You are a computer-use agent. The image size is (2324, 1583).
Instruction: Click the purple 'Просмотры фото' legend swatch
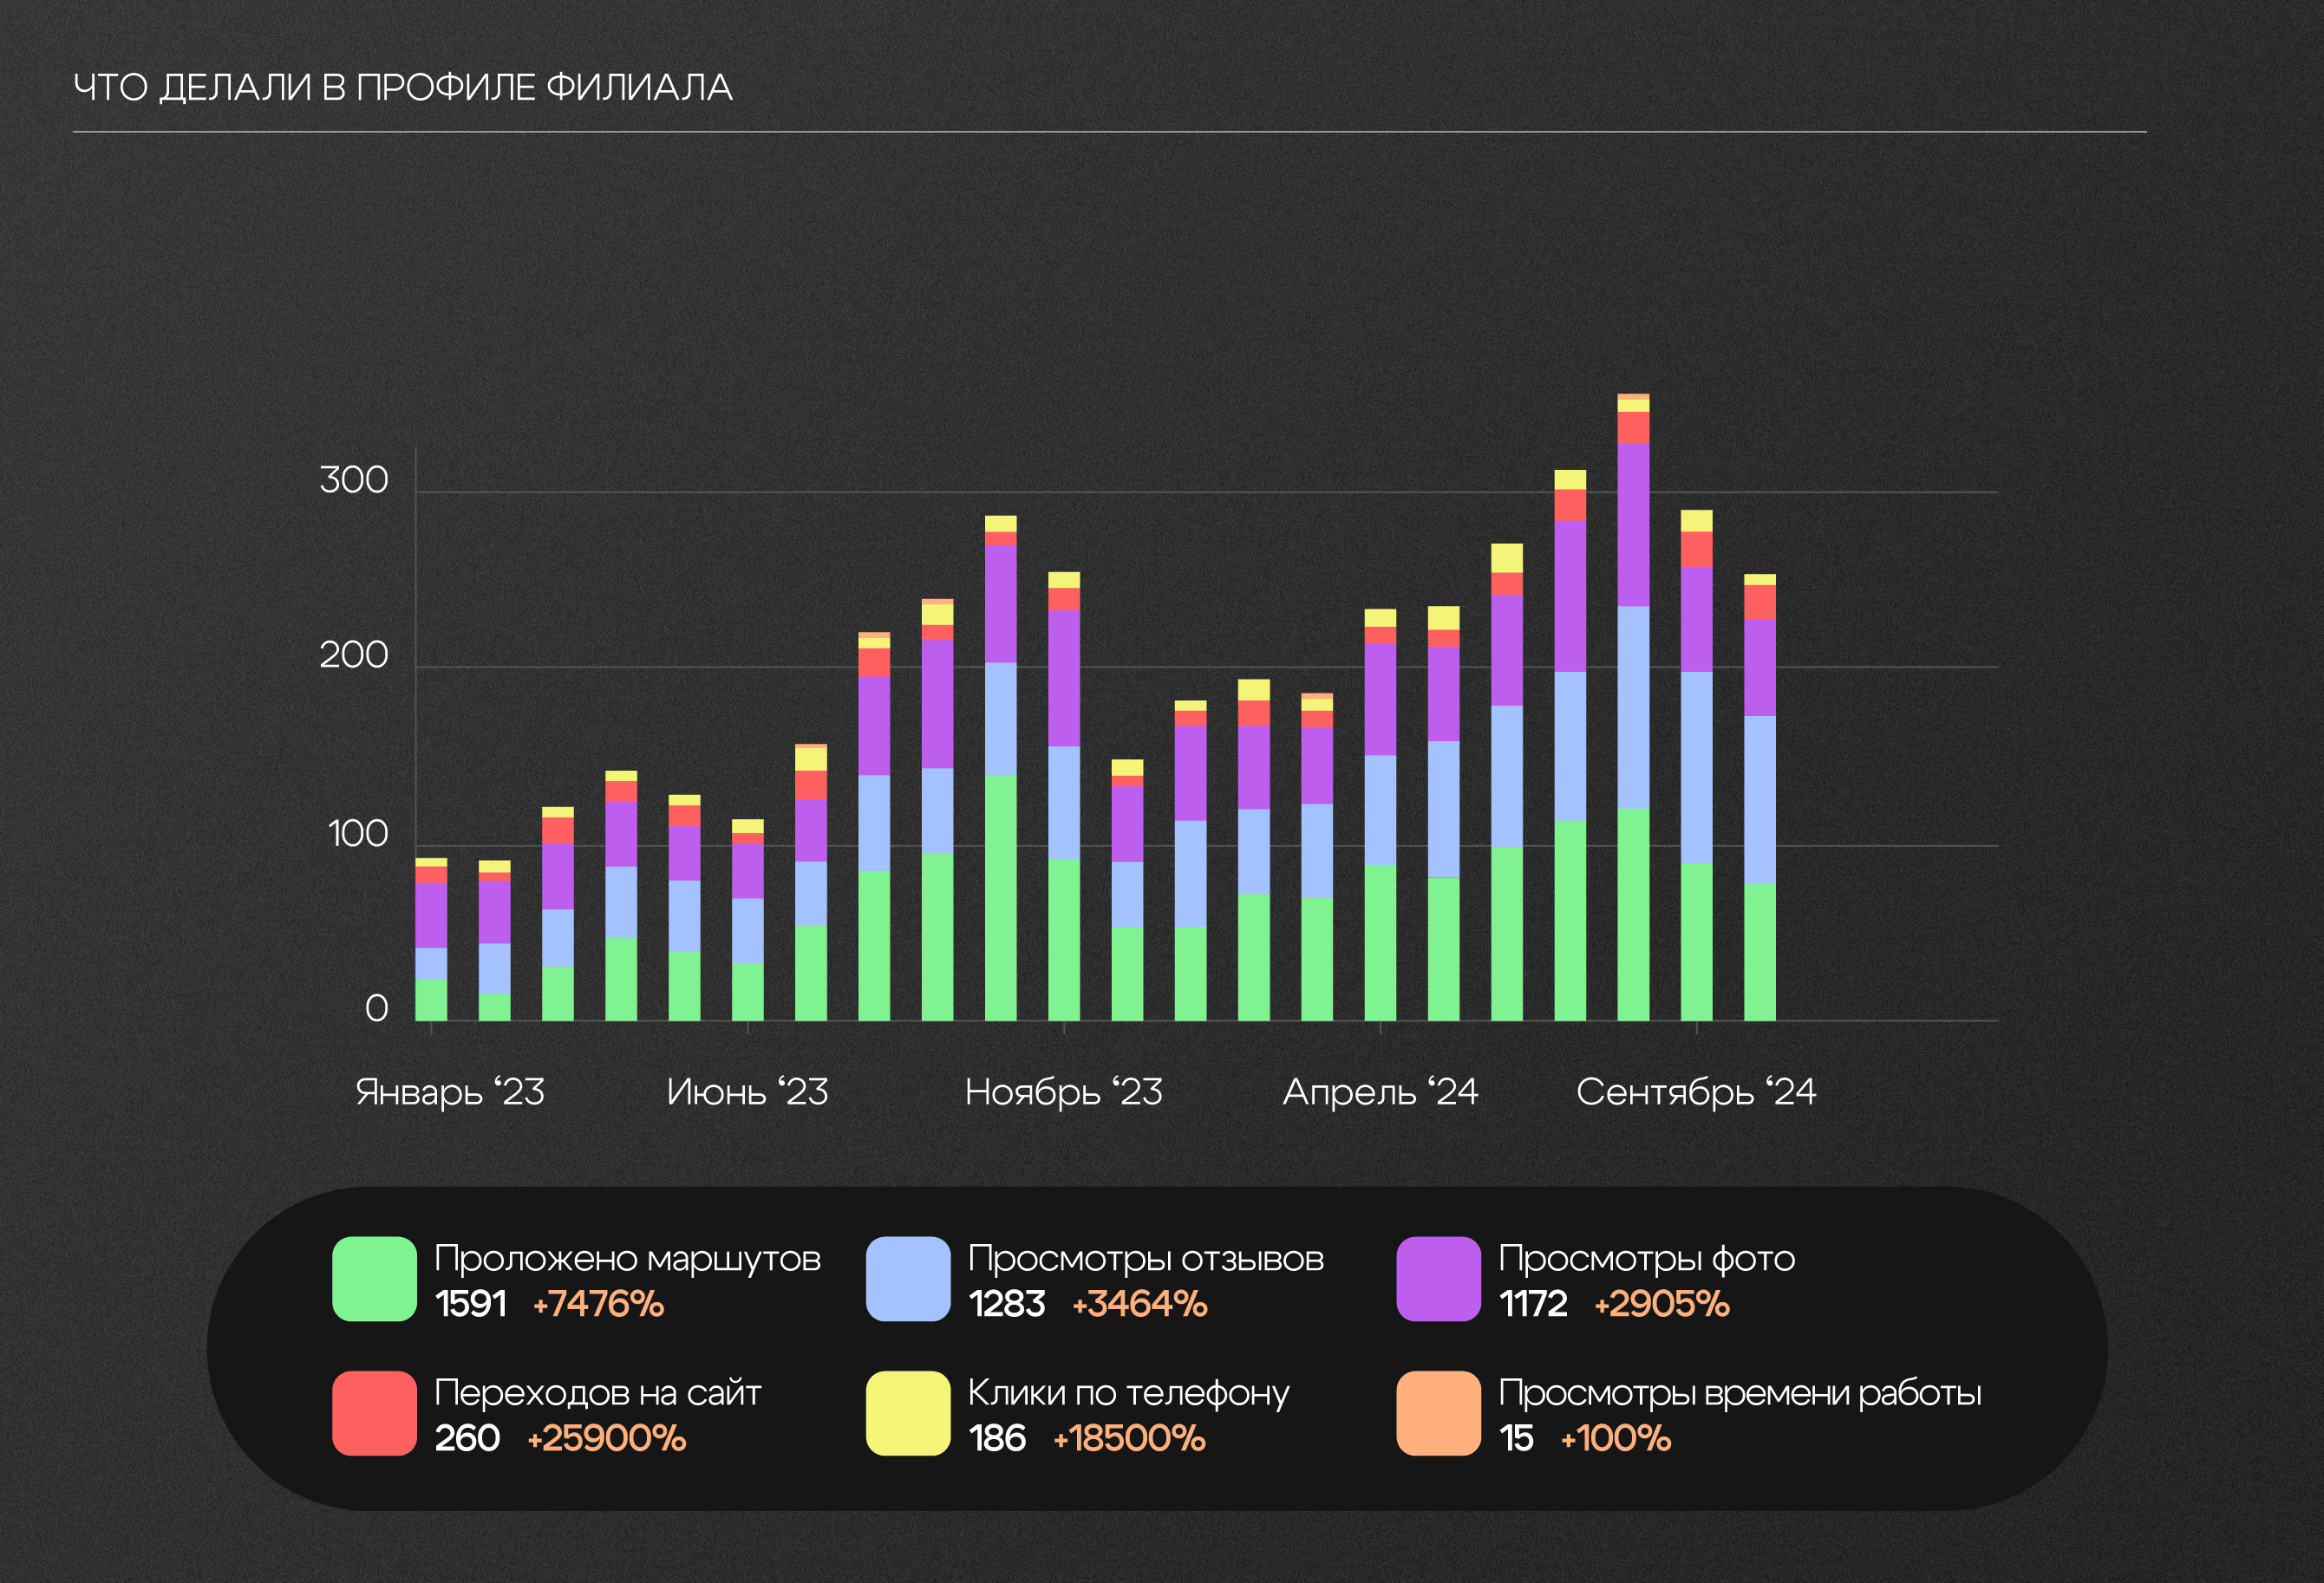coord(1438,1279)
